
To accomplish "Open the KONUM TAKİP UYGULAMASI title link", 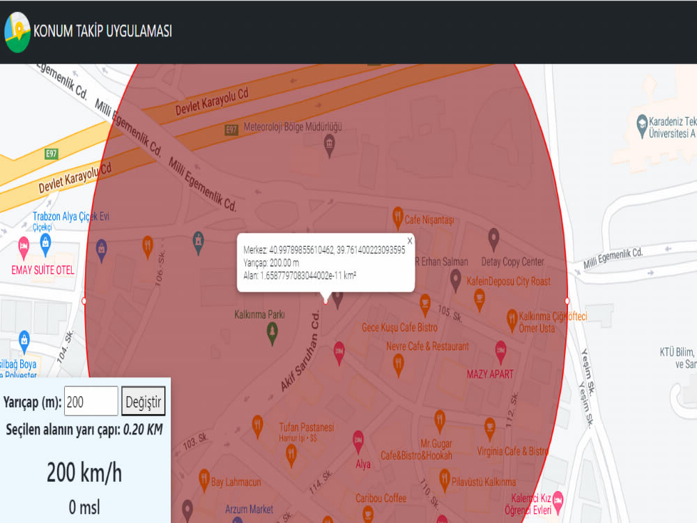I will coord(102,31).
